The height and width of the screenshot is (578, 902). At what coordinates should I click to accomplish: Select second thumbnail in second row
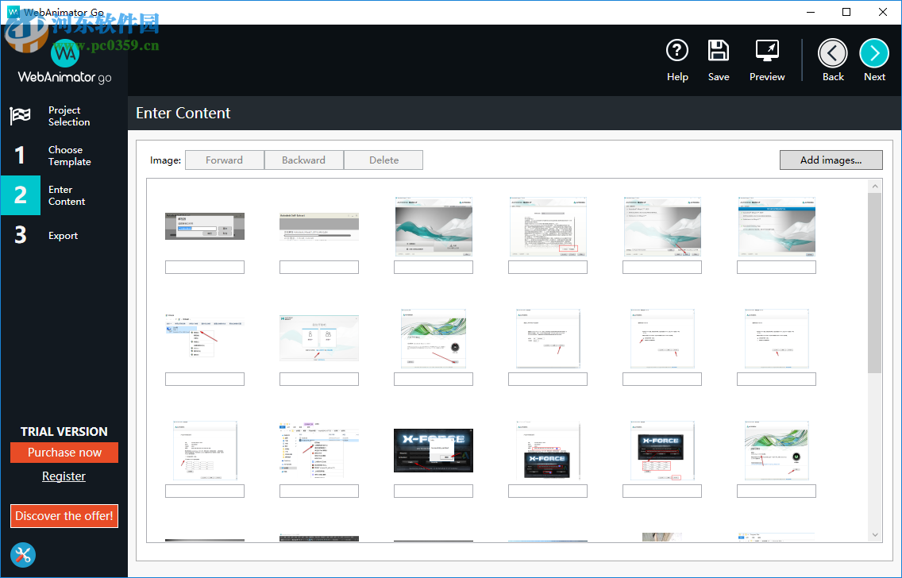tap(319, 338)
